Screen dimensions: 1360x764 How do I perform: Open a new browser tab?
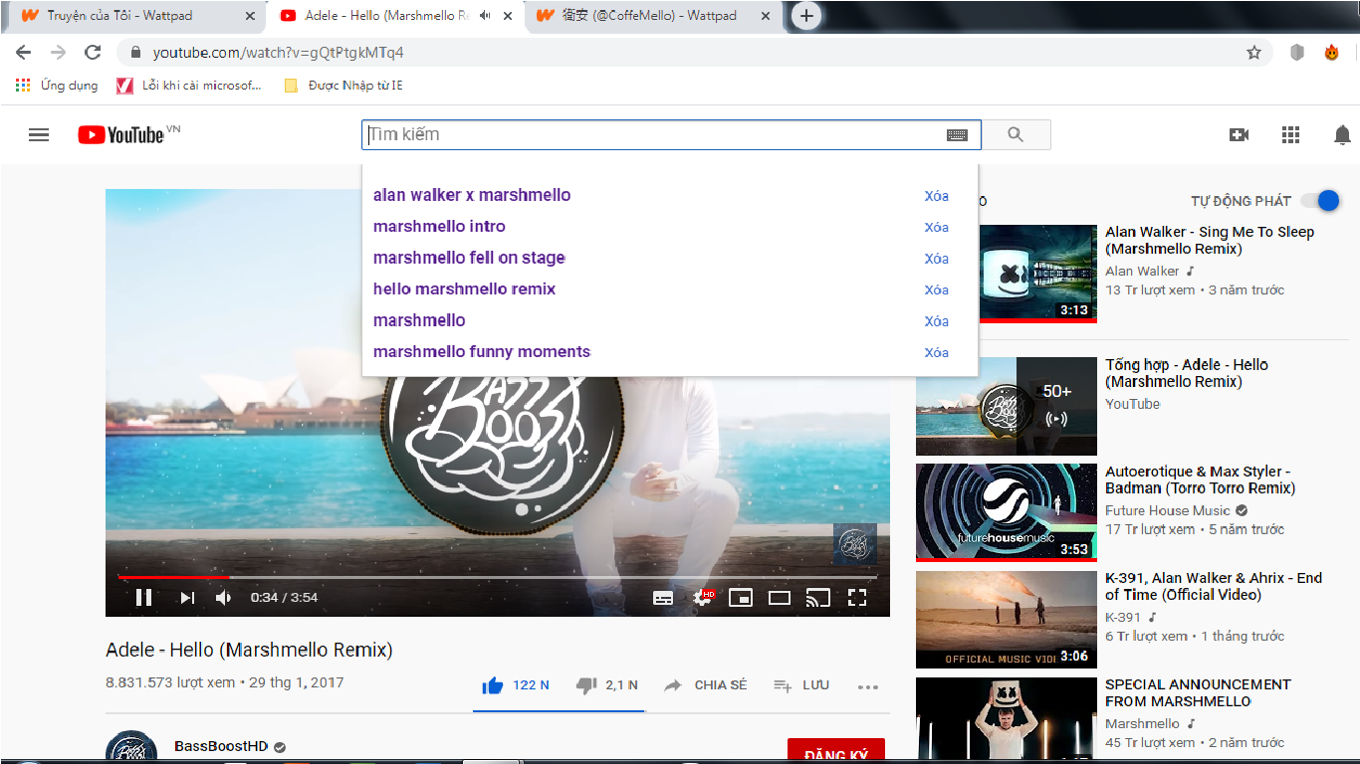tap(806, 16)
